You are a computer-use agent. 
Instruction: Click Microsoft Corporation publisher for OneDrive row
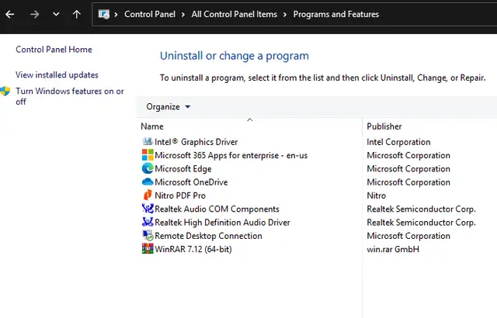408,182
